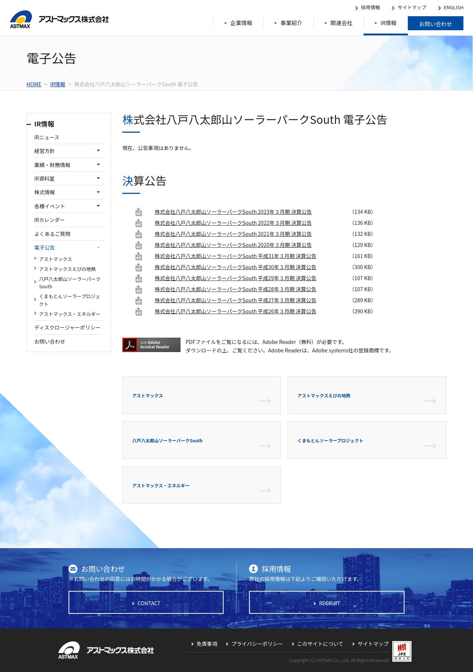The height and width of the screenshot is (672, 473).
Task: Click PDF icon for 平成30年3月期 決算公告
Action: (x=139, y=267)
